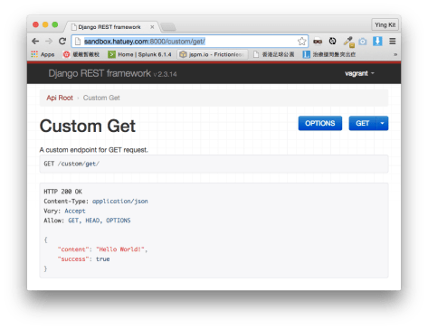Click the 'A custom endpoint for GET request.' text

(x=94, y=150)
